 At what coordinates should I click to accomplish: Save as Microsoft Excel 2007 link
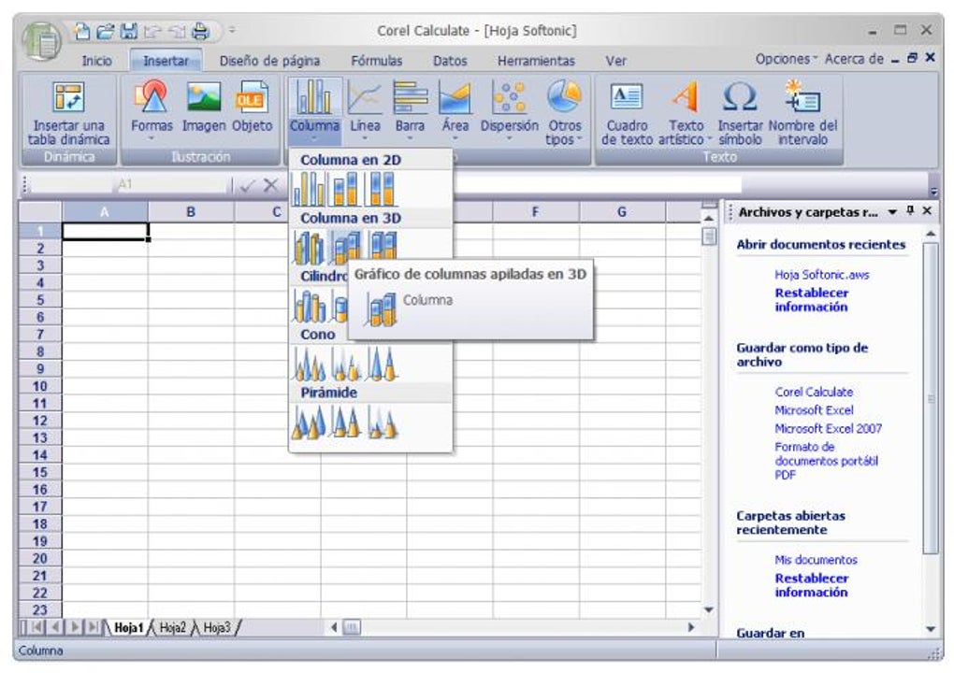(x=828, y=429)
